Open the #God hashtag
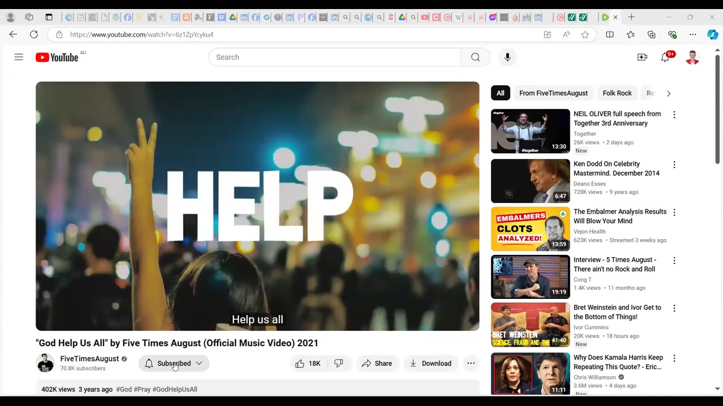The height and width of the screenshot is (406, 723). pos(124,389)
